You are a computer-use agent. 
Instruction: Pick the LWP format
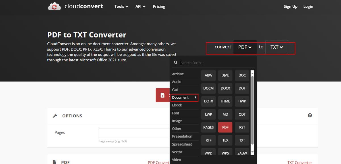click(209, 114)
